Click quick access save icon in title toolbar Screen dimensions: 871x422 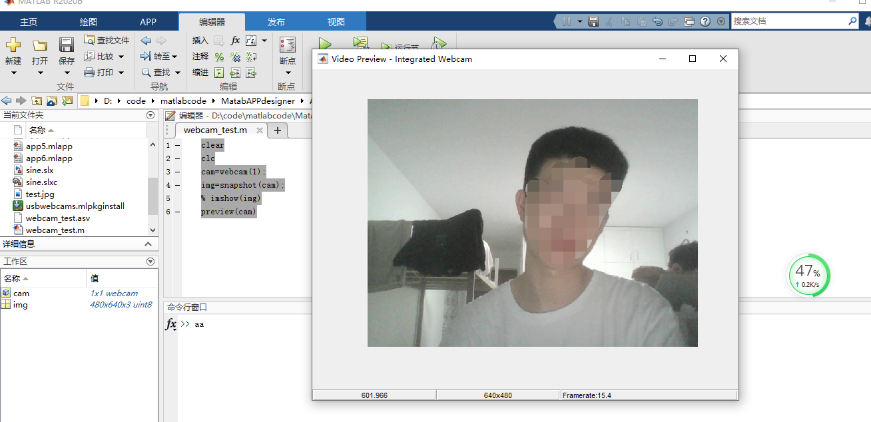tap(593, 21)
